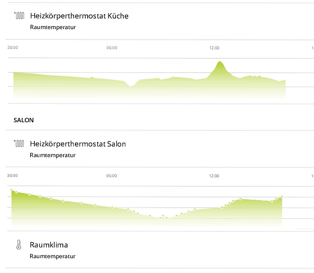Click the 06:00 label on Salon chart
The width and height of the screenshot is (314, 273).
(112, 176)
